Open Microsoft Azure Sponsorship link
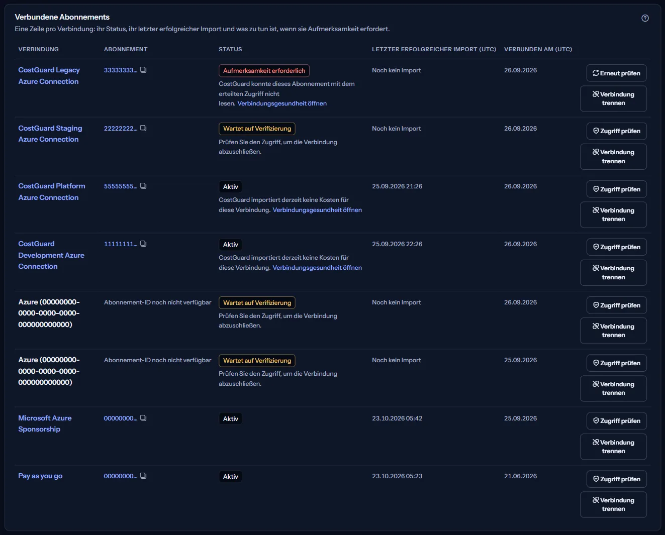 click(x=45, y=423)
